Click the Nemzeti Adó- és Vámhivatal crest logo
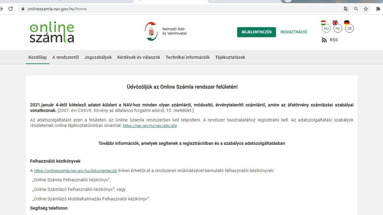This screenshot has width=383, height=215. tap(151, 31)
